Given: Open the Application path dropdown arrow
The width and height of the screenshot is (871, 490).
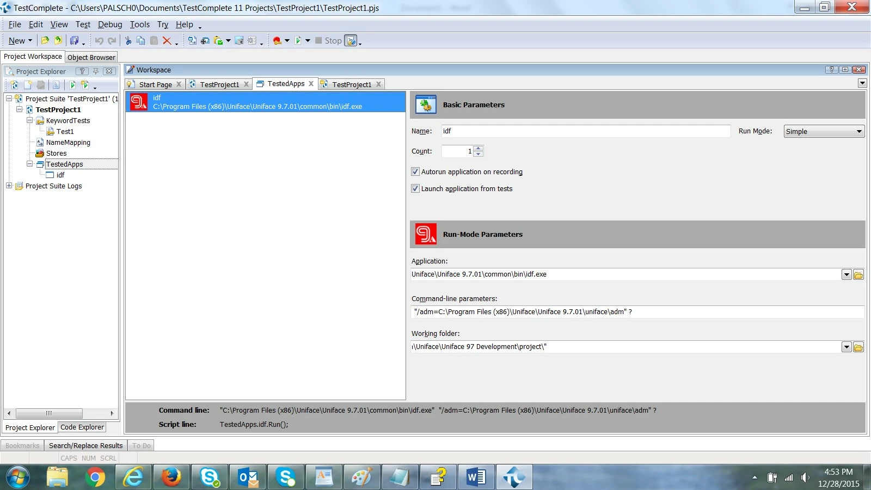Looking at the screenshot, I should [847, 275].
